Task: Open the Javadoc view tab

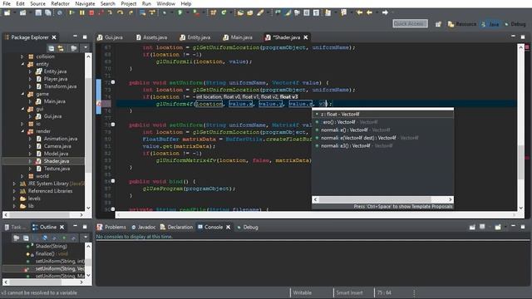Action: [x=144, y=227]
